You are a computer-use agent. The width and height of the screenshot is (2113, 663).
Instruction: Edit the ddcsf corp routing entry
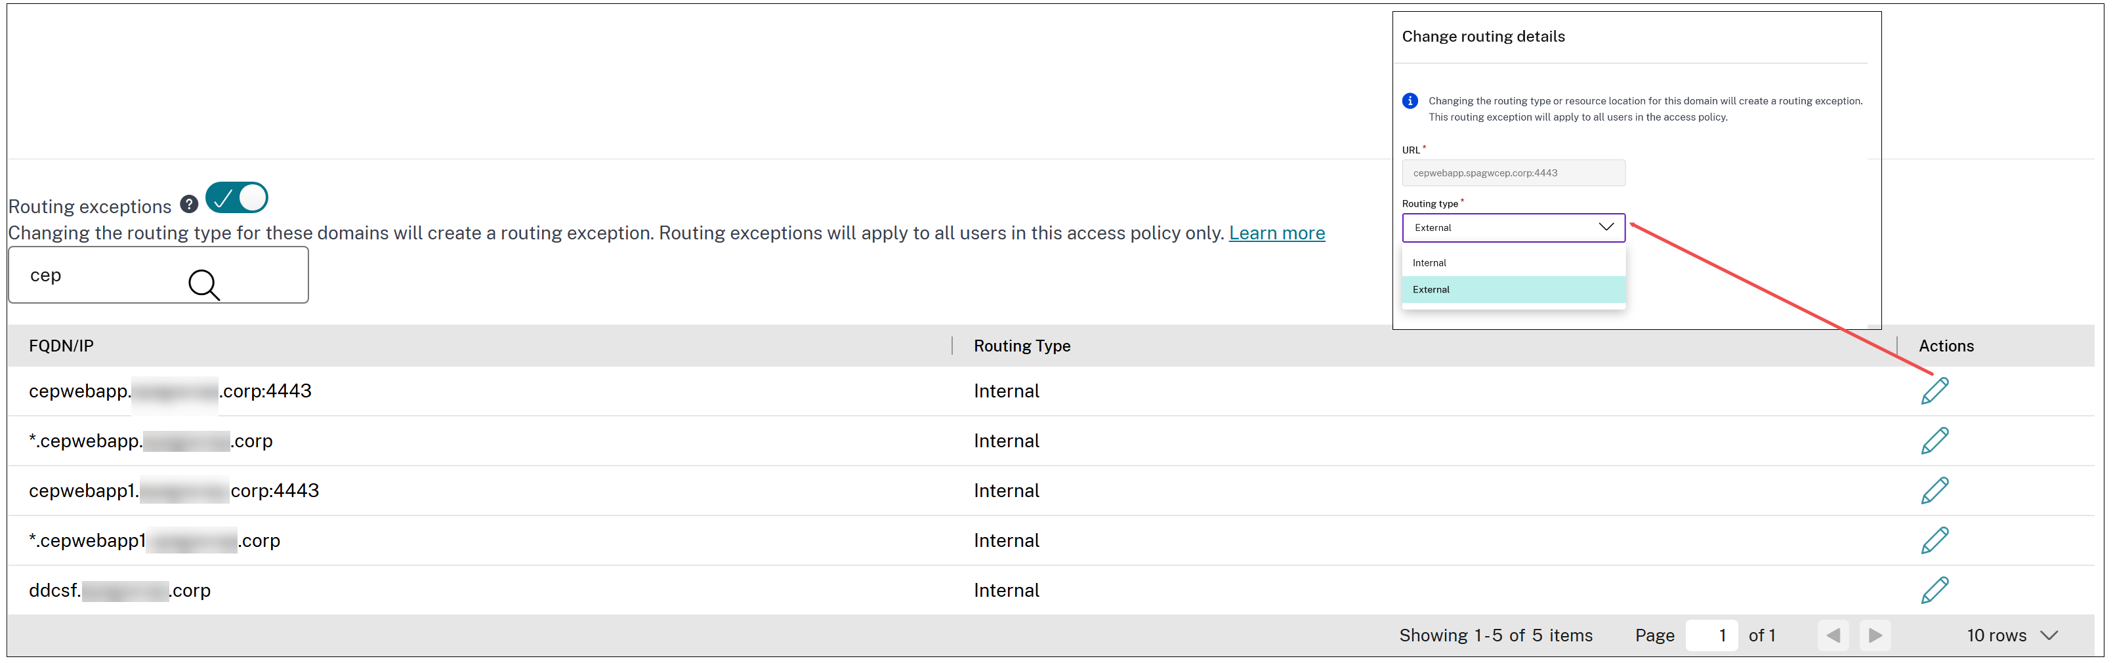click(x=1935, y=590)
